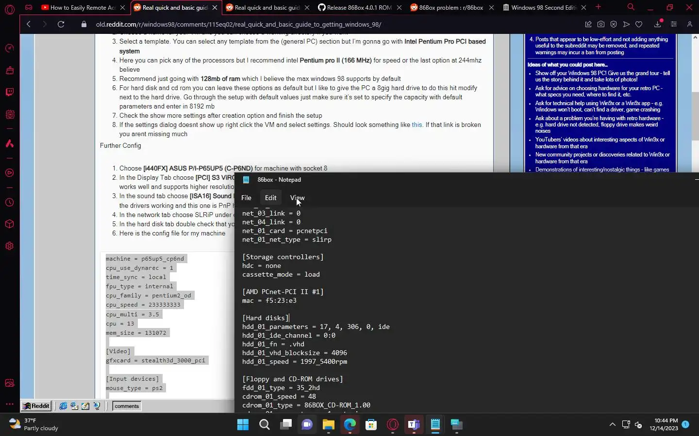Viewport: 699px width, 436px height.
Task: Click the padlock site info icon
Action: (x=84, y=24)
